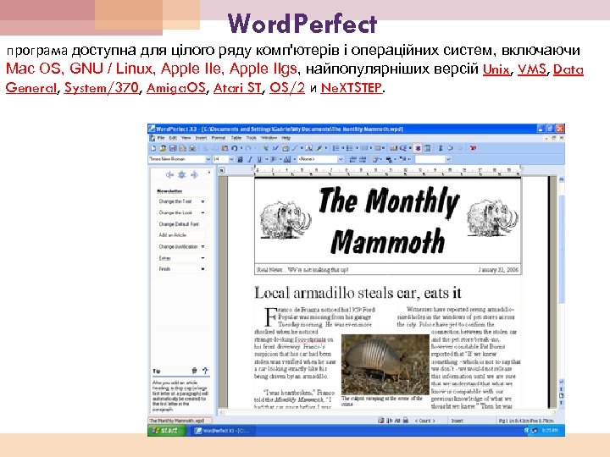Image resolution: width=610 pixels, height=457 pixels.
Task: Click the Columns toolbar icon
Action: click(364, 148)
